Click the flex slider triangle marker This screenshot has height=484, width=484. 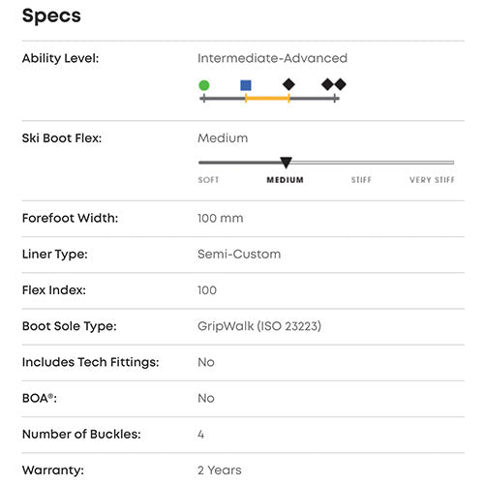click(286, 163)
